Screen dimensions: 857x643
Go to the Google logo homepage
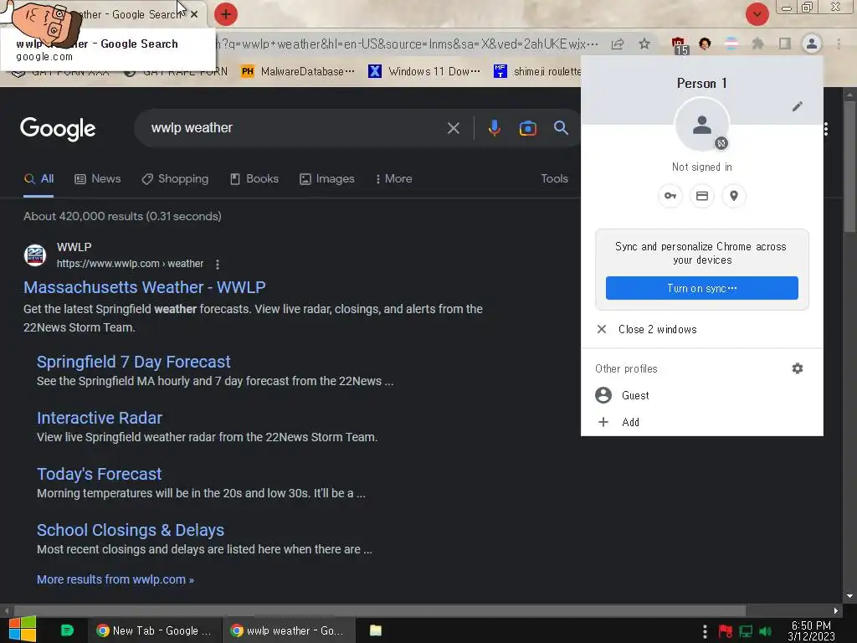pyautogui.click(x=58, y=129)
